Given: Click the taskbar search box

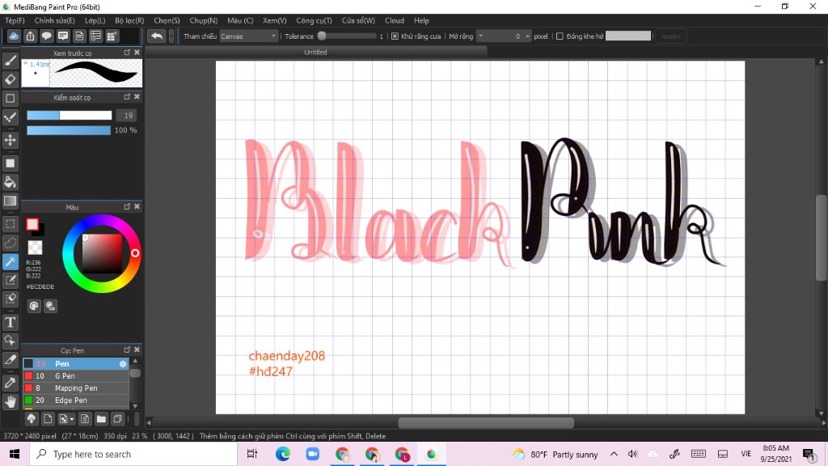Looking at the screenshot, I should (133, 455).
